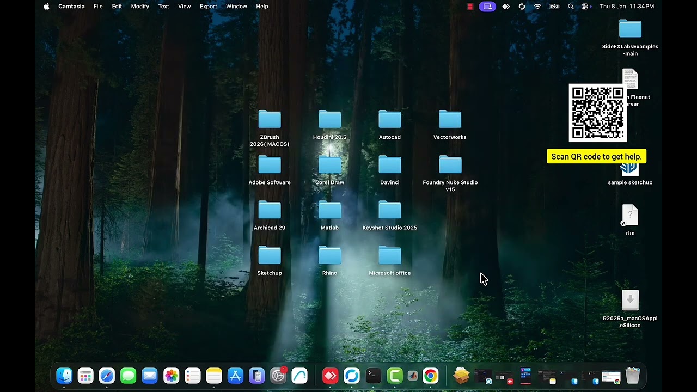Viewport: 697px width, 392px height.
Task: Open the File menu
Action: point(98,7)
